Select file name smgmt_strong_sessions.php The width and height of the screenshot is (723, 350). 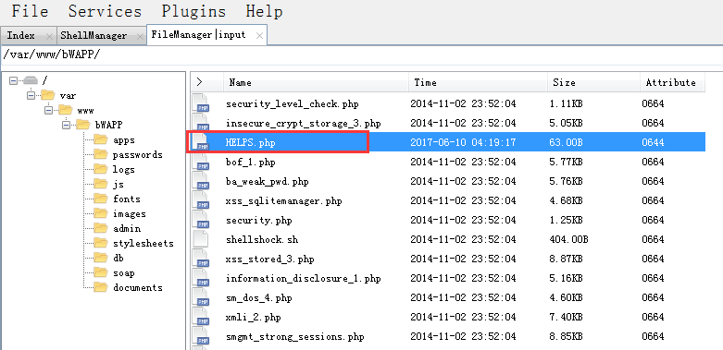[x=295, y=337]
